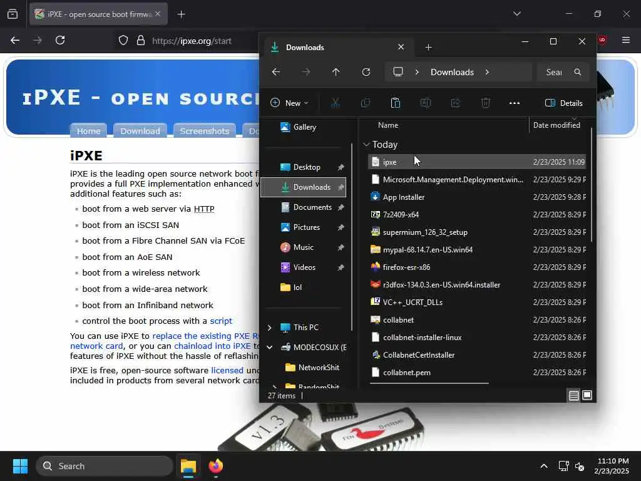Click the site padlock icon in Firefox

[x=141, y=41]
